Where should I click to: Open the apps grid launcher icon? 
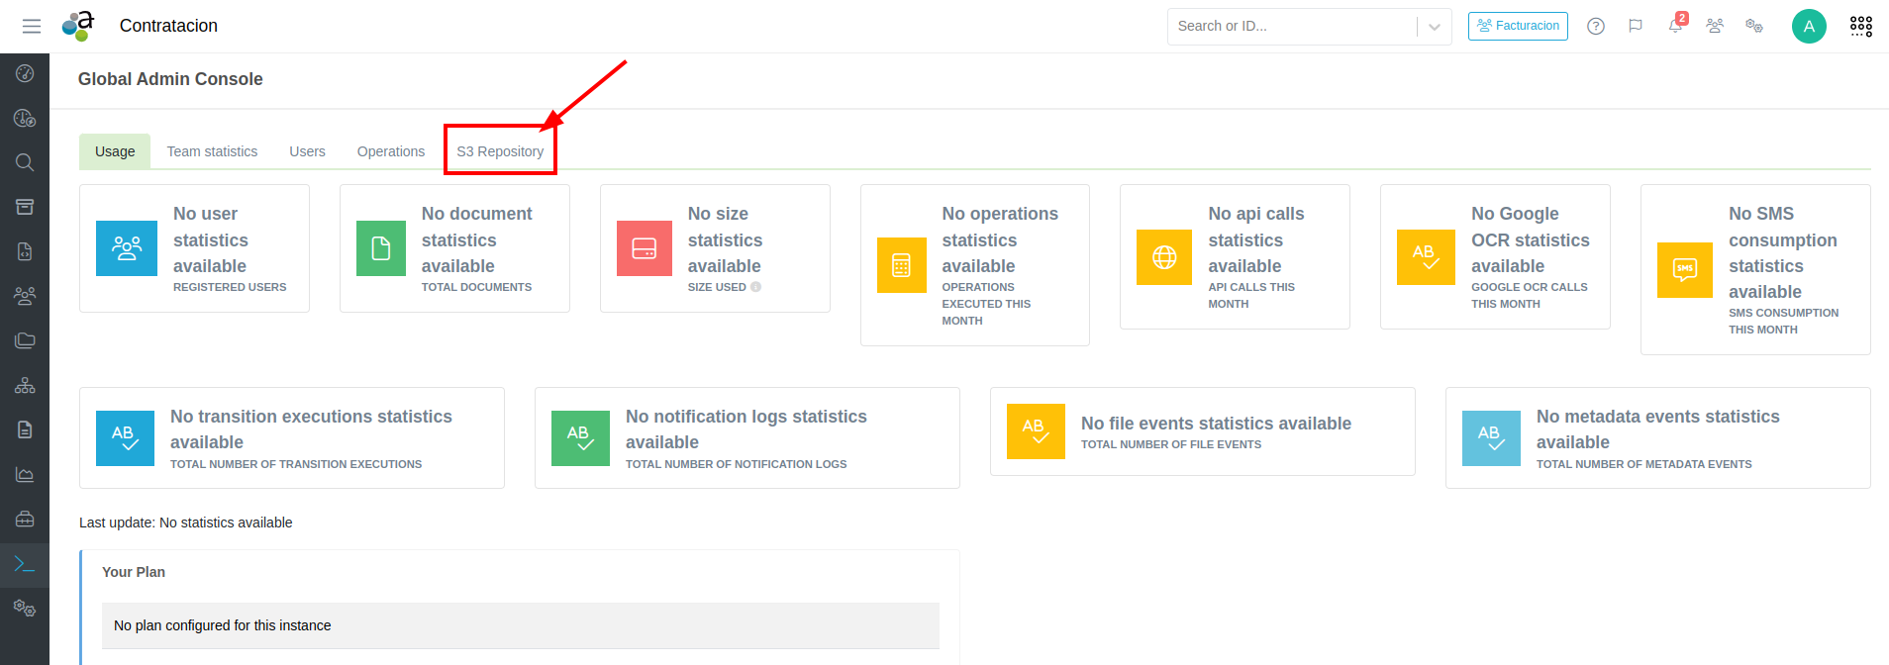coord(1861,26)
